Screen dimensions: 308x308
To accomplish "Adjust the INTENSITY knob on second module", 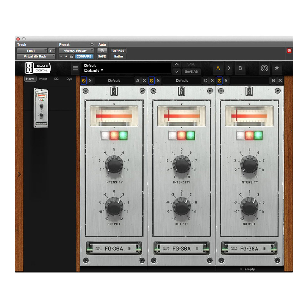I will tap(182, 164).
